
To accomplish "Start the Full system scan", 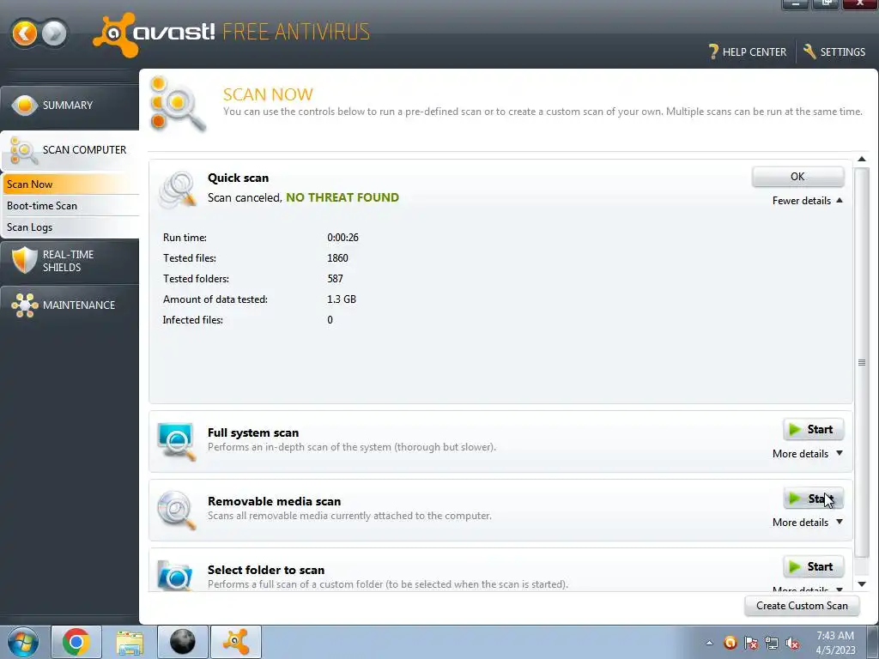I will [x=813, y=430].
